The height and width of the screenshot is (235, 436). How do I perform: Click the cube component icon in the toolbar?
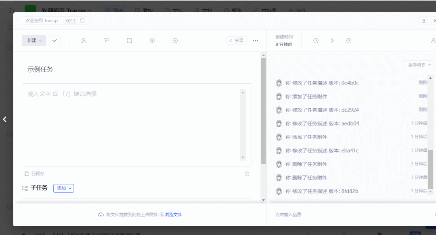[152, 40]
